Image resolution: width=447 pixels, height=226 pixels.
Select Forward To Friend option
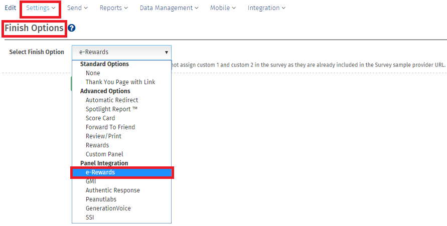coord(110,127)
